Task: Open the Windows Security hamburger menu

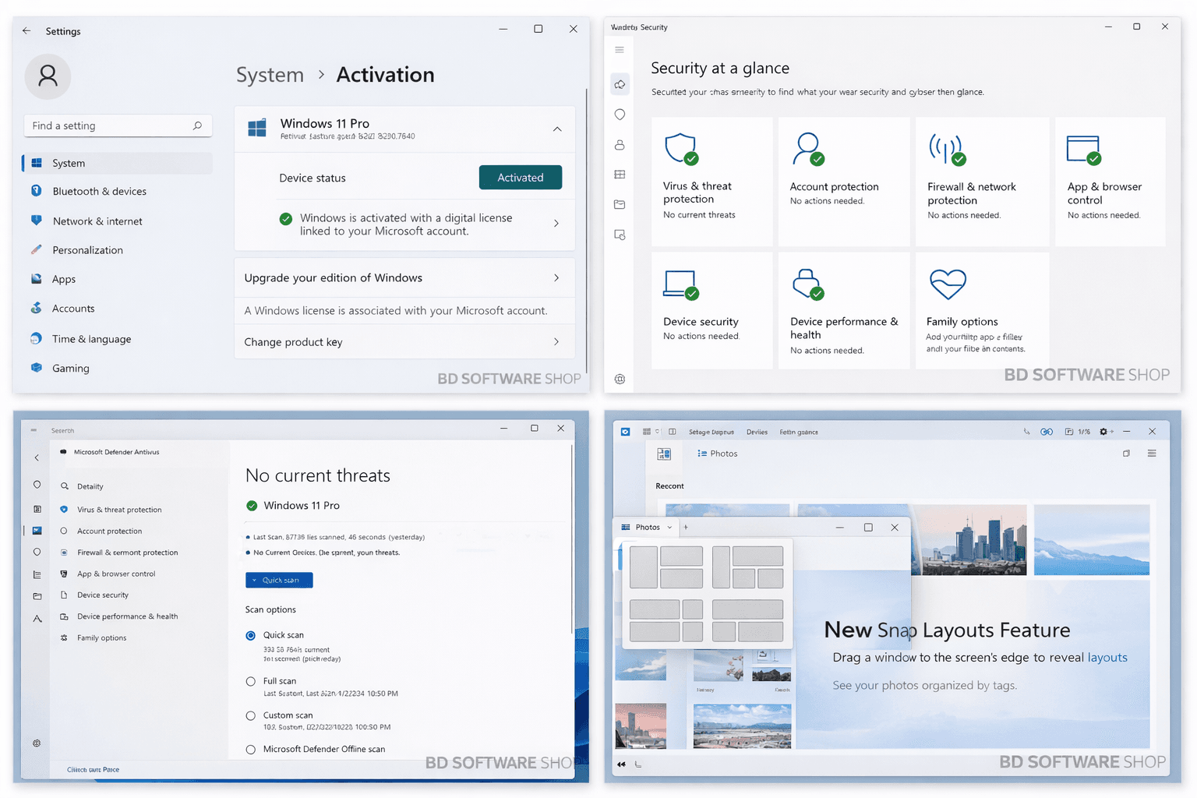Action: point(620,50)
